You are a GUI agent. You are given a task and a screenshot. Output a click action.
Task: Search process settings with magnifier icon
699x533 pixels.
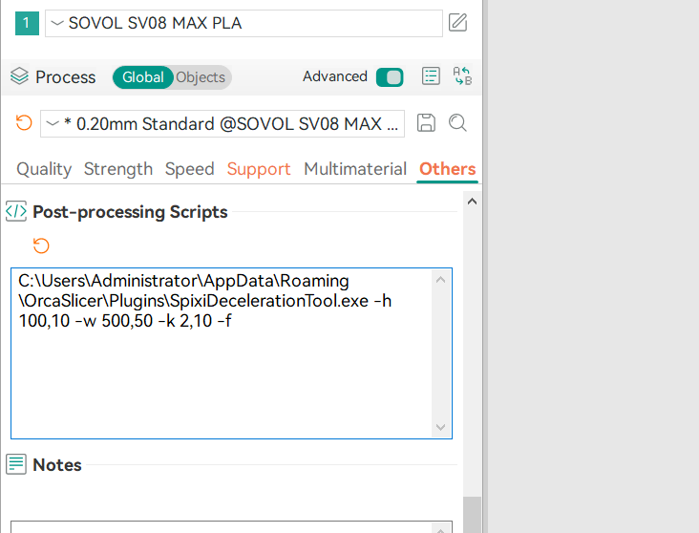click(457, 122)
